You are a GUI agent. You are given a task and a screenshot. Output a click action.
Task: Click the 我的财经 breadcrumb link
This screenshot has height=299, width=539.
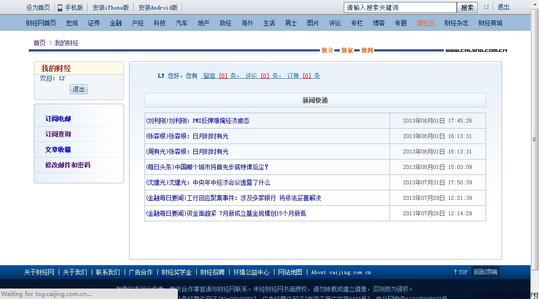click(66, 43)
